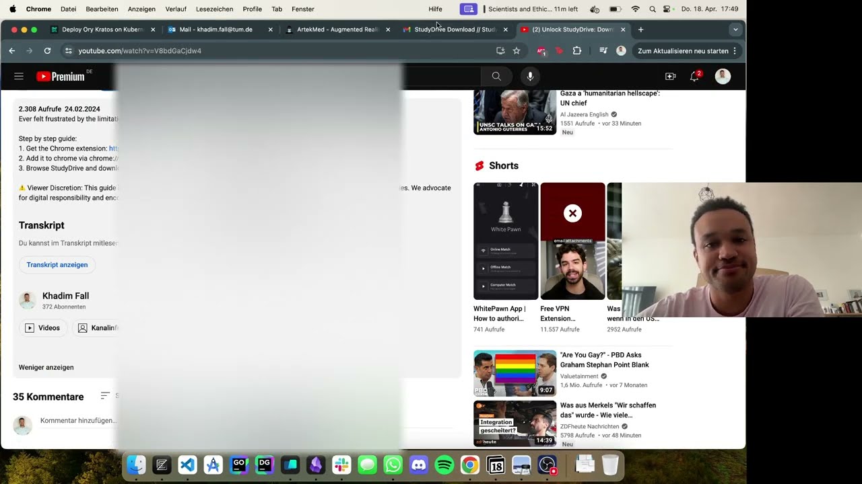Open channel Videos button
The height and width of the screenshot is (484, 862).
click(x=42, y=328)
